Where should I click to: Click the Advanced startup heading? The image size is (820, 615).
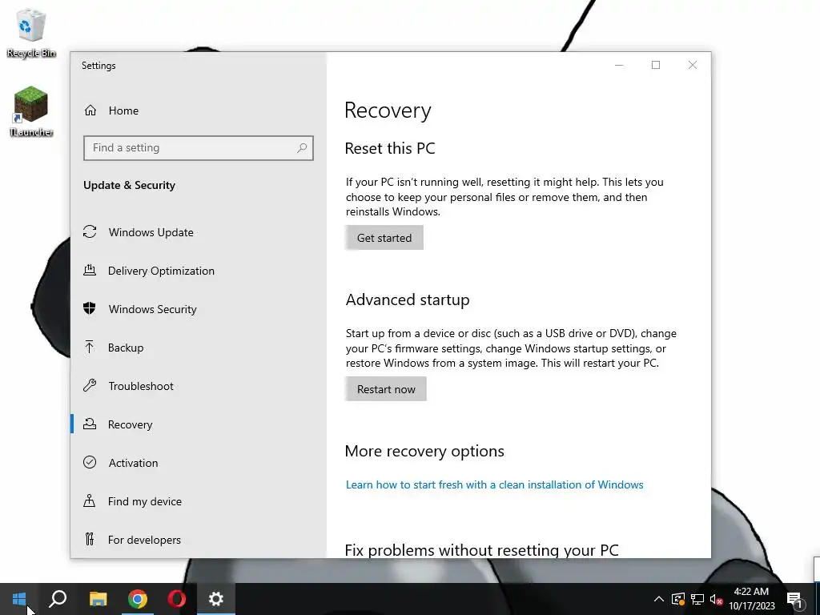click(408, 299)
